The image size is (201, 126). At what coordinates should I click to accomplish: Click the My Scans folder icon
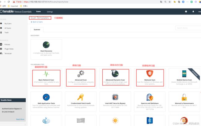click(x=1, y=23)
